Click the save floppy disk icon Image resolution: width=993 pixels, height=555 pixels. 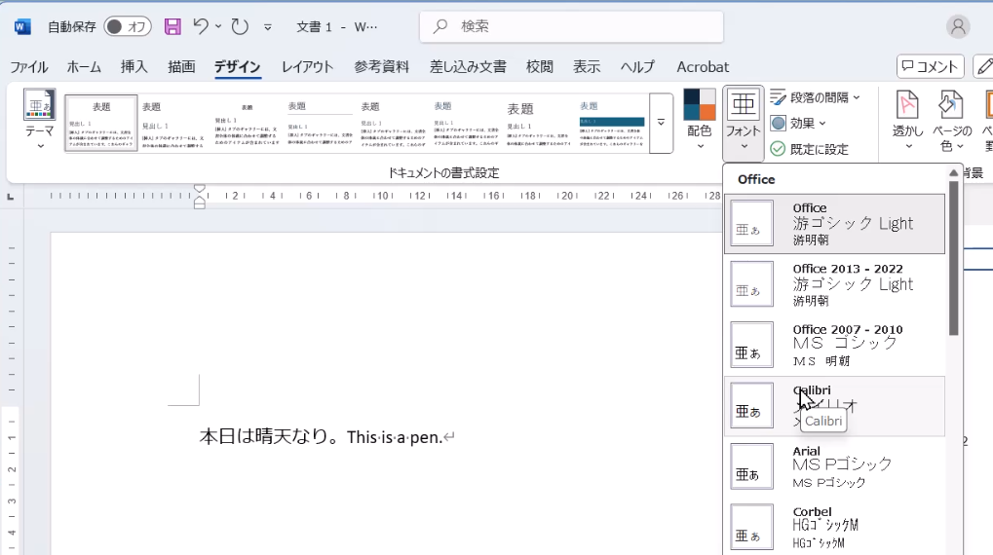[x=172, y=26]
